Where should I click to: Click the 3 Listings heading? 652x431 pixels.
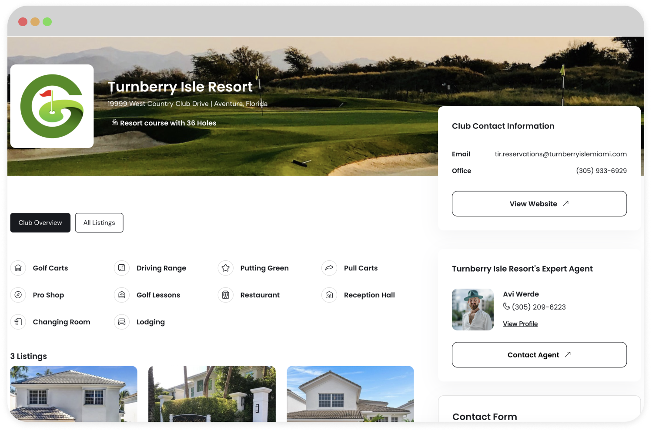click(29, 356)
